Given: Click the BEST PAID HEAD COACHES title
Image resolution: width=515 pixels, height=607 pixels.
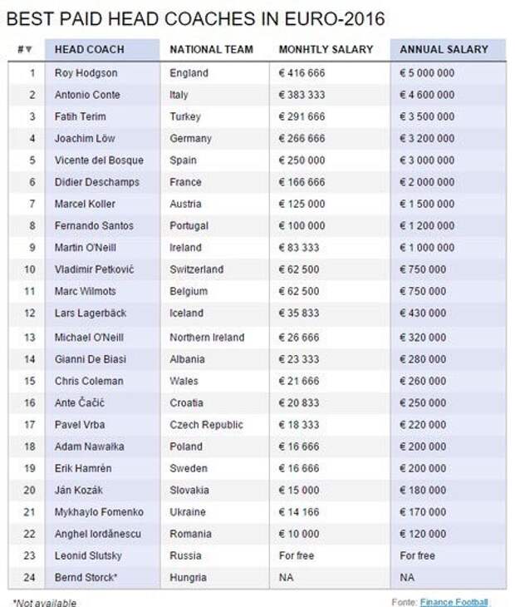Looking at the screenshot, I should (x=196, y=19).
